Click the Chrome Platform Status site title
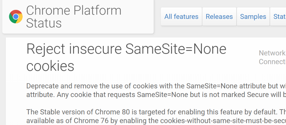Image resolution: width=286 pixels, height=125 pixels. [74, 17]
